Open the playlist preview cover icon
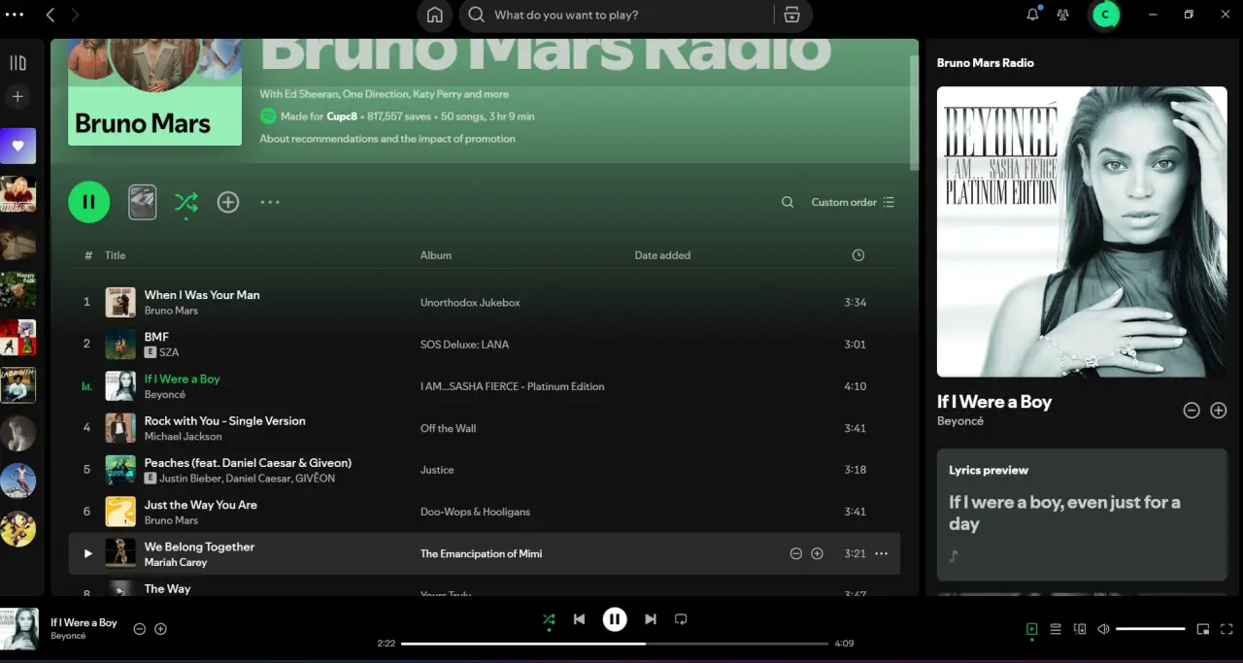 (143, 202)
